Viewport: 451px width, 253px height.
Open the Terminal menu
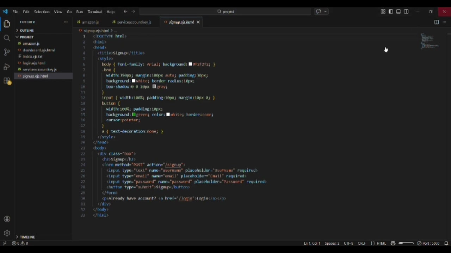(x=94, y=12)
